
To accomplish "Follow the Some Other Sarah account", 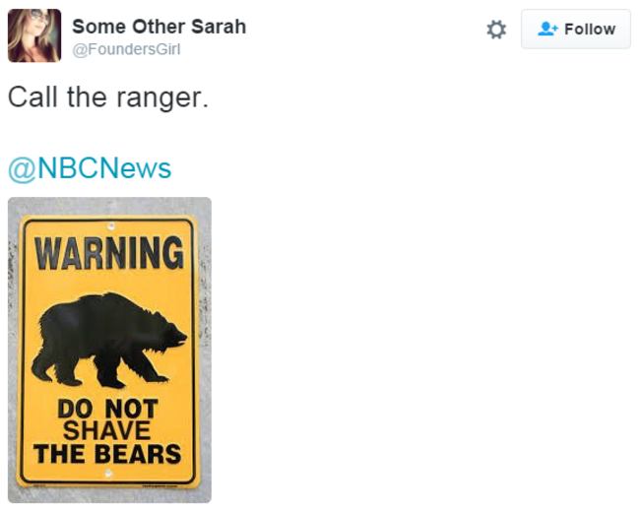I will 576,29.
